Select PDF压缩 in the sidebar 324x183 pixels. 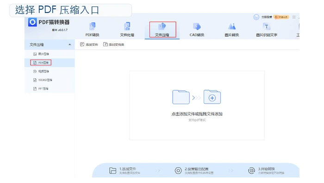(50, 63)
